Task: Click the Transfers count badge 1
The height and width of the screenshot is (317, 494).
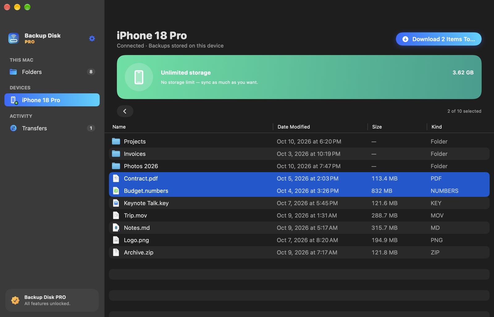Action: pyautogui.click(x=91, y=128)
